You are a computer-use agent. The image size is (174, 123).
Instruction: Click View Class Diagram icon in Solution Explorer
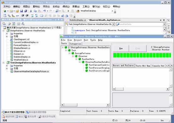[23, 24]
